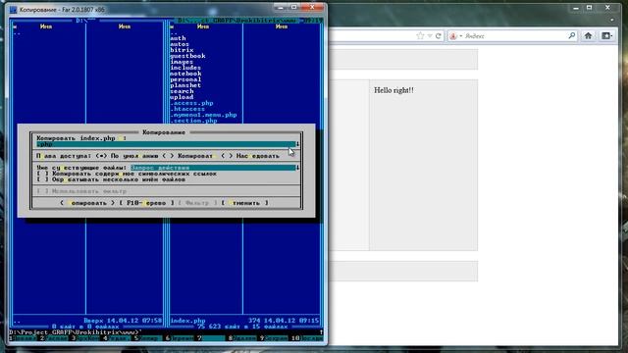Select the '.access.php' file
Image resolution: width=628 pixels, height=353 pixels.
[191, 103]
